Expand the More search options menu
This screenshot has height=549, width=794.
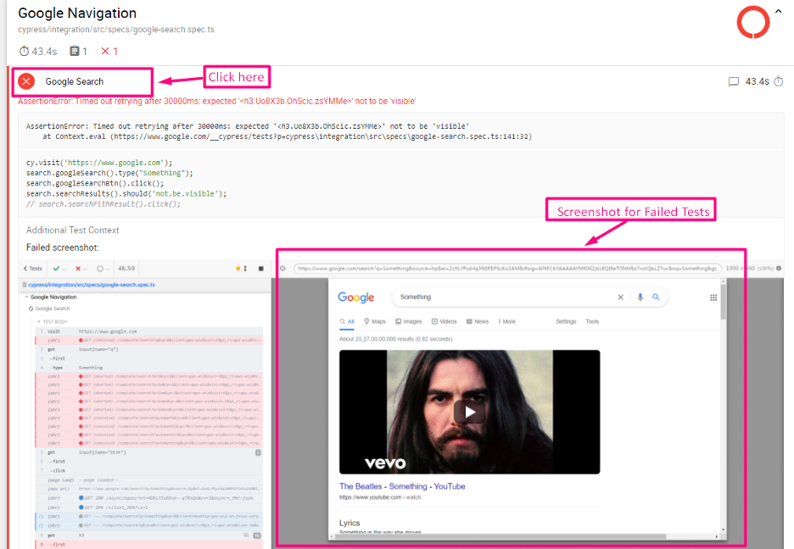point(506,322)
